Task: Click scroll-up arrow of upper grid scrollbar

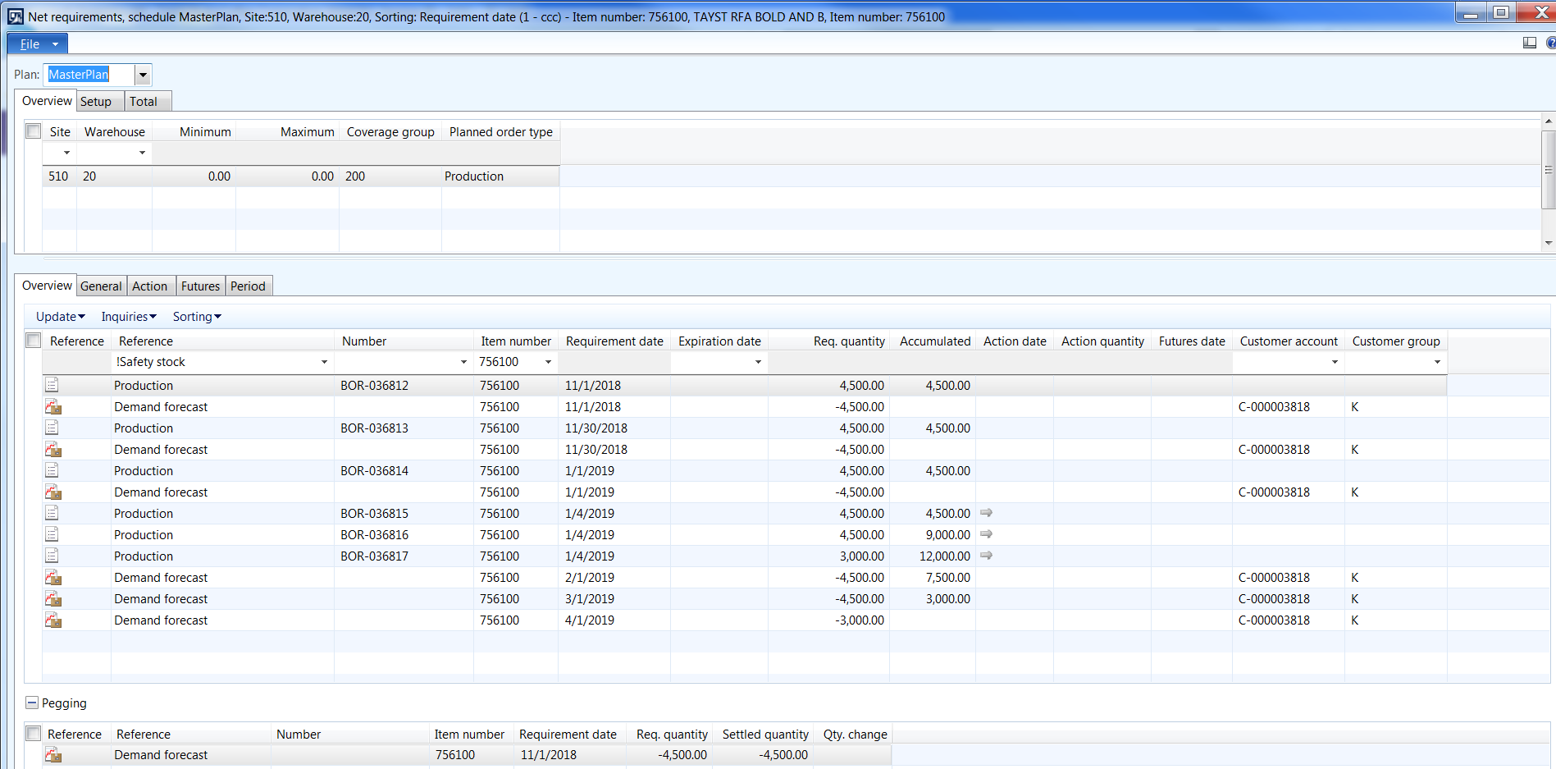Action: pyautogui.click(x=1549, y=121)
